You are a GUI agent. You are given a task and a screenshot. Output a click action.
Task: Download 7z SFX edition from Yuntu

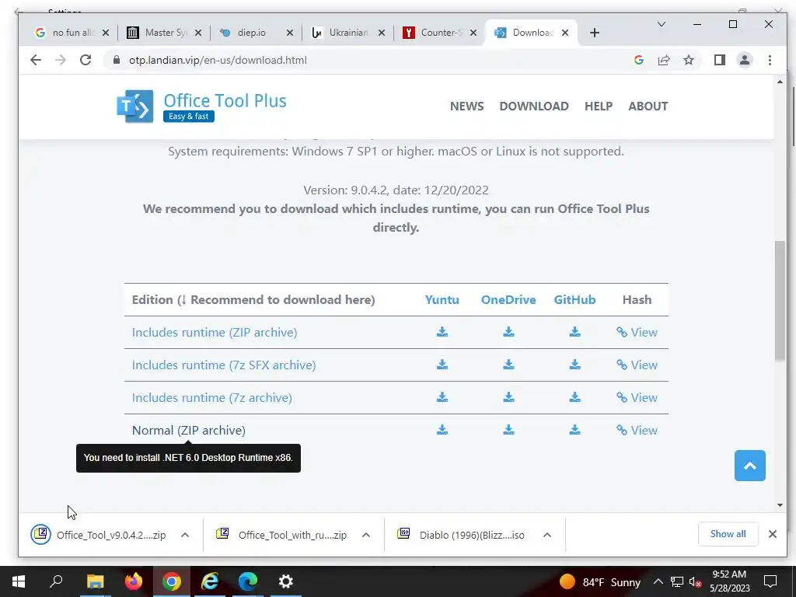pos(442,365)
